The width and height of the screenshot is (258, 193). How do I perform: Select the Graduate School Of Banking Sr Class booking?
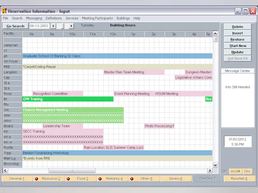[117, 56]
